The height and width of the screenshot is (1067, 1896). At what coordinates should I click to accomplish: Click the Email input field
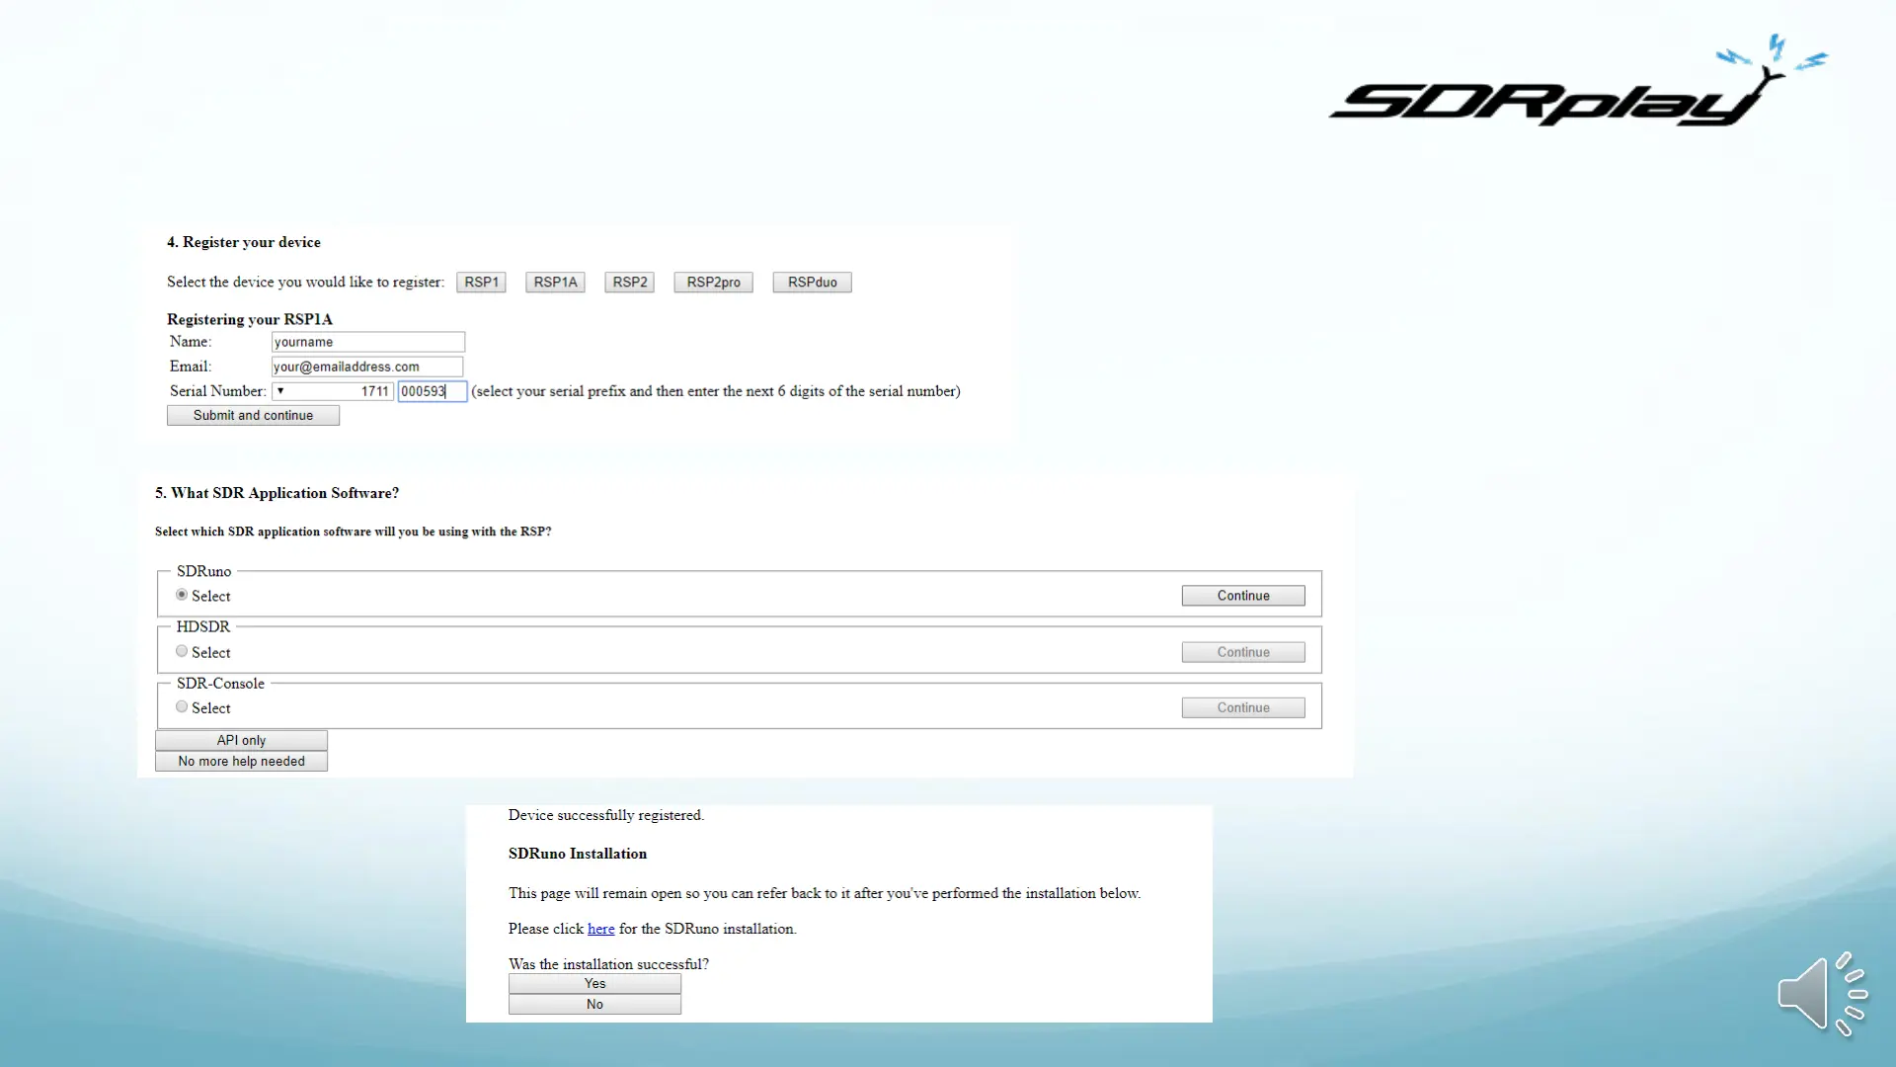click(367, 367)
